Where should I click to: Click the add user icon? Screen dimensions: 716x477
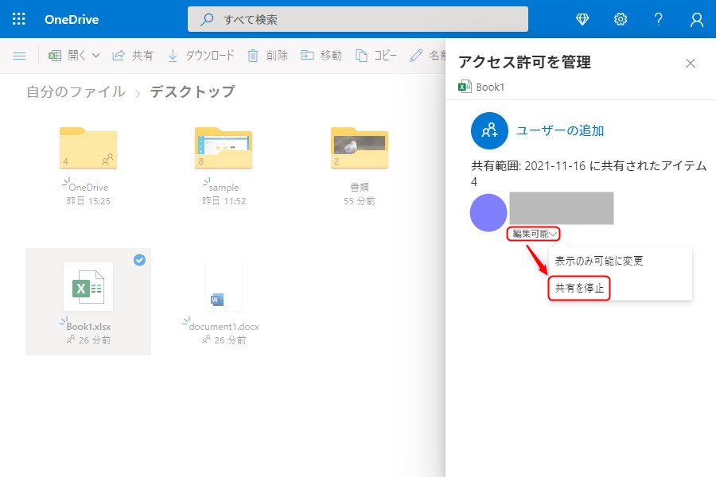[x=489, y=131]
